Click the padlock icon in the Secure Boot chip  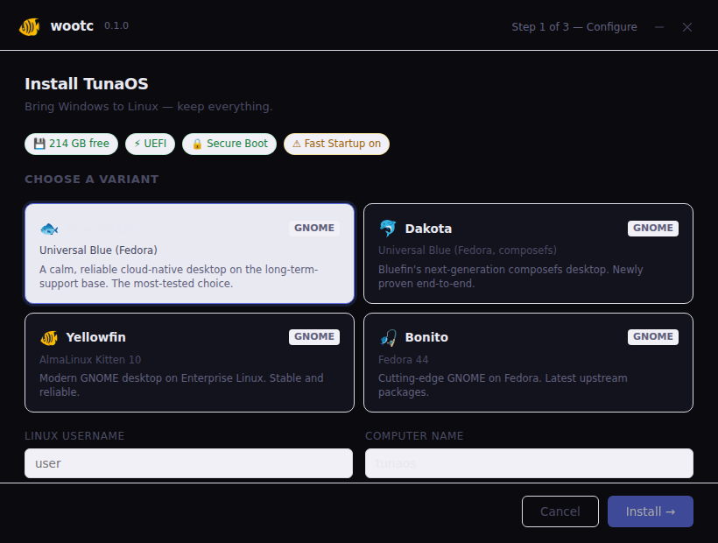[197, 144]
